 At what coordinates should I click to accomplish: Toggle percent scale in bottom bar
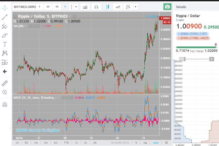tap(136, 143)
